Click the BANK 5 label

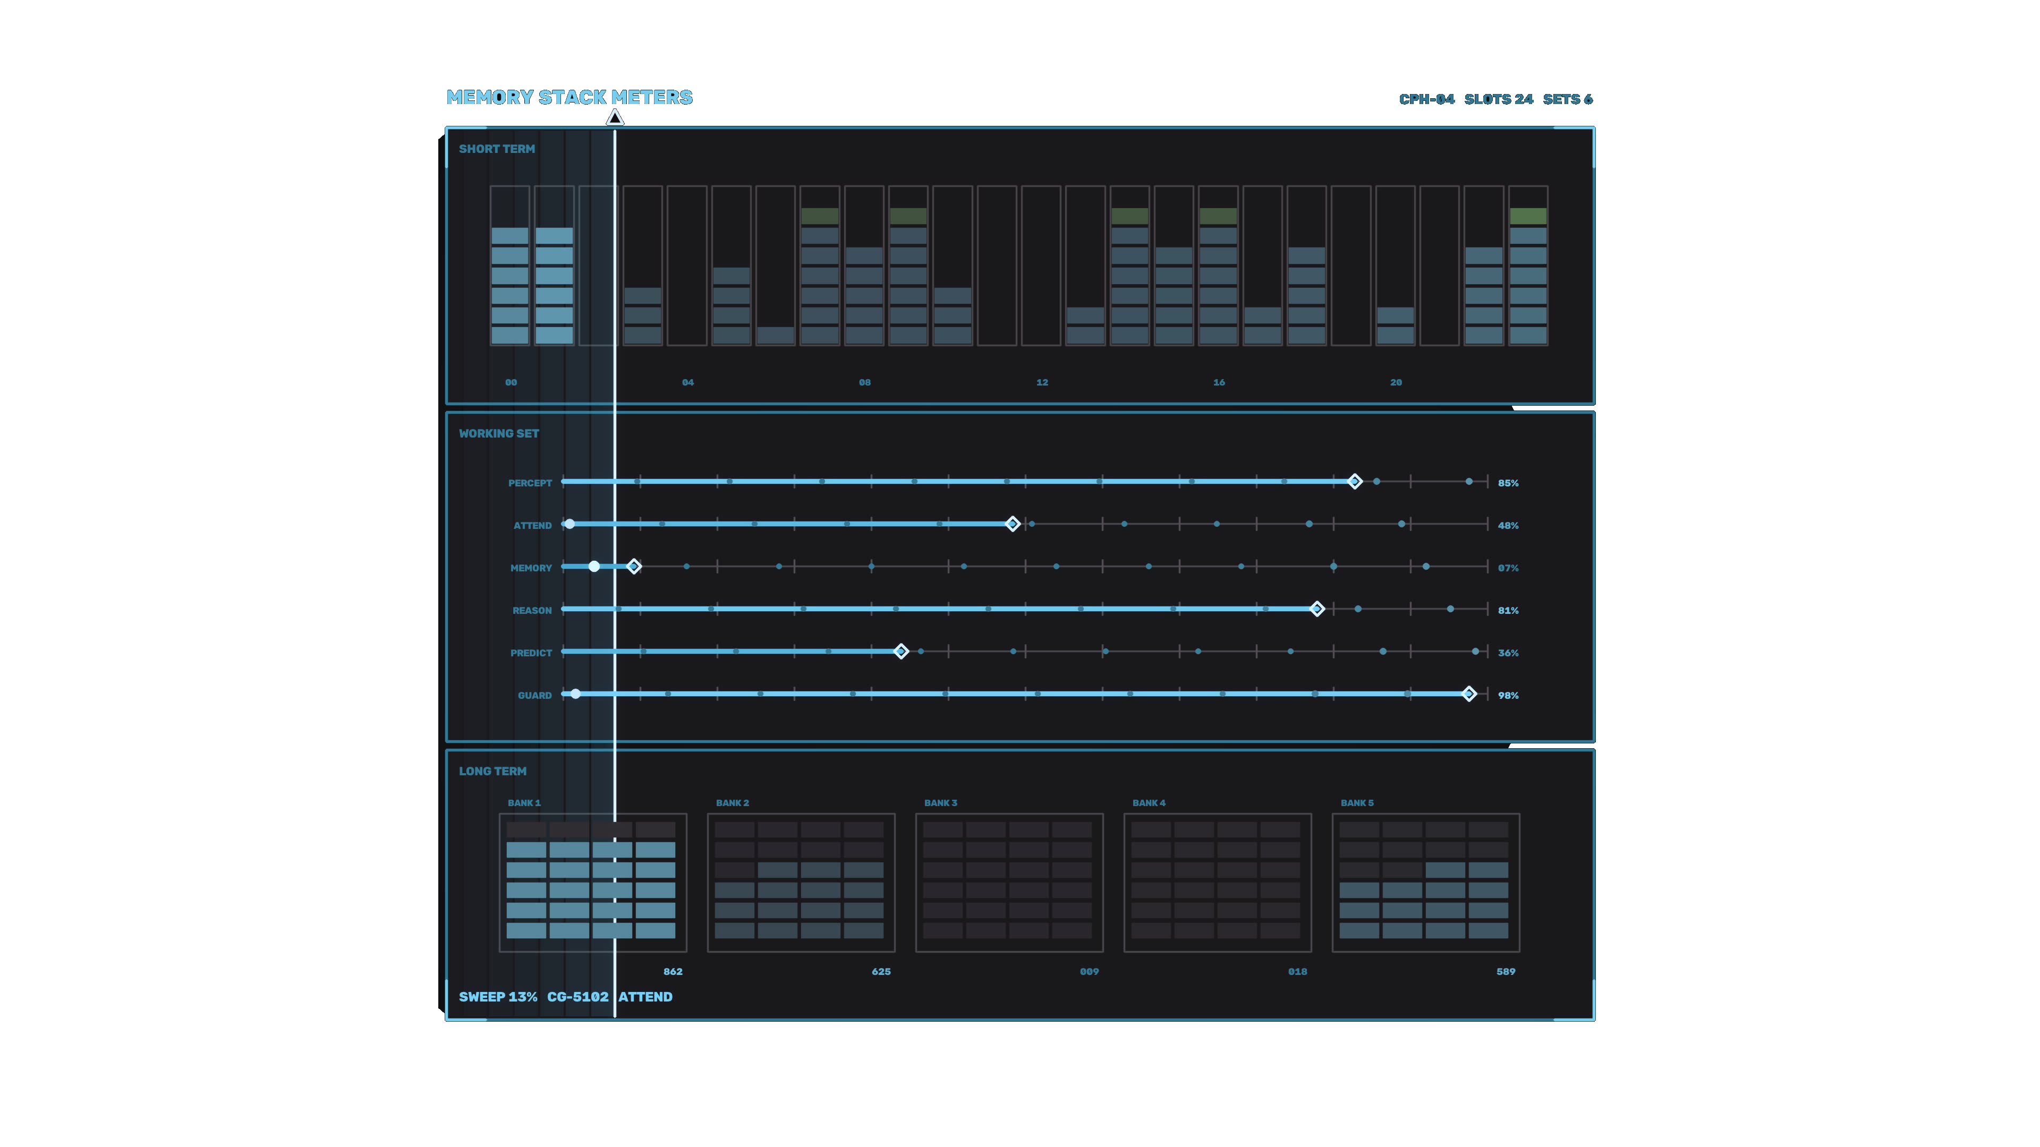(x=1357, y=803)
